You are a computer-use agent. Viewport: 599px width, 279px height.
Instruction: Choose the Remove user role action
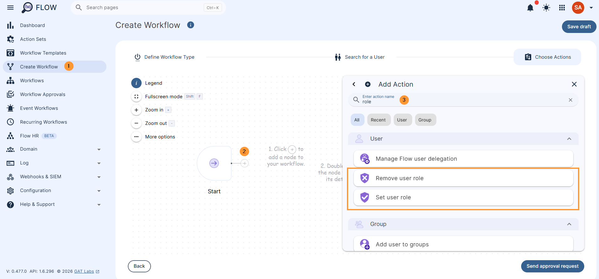point(463,178)
